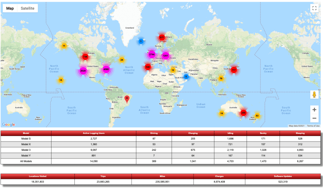The width and height of the screenshot is (323, 191).
Task: Click the Locations Visited value 18,351,803
Action: [x=37, y=182]
